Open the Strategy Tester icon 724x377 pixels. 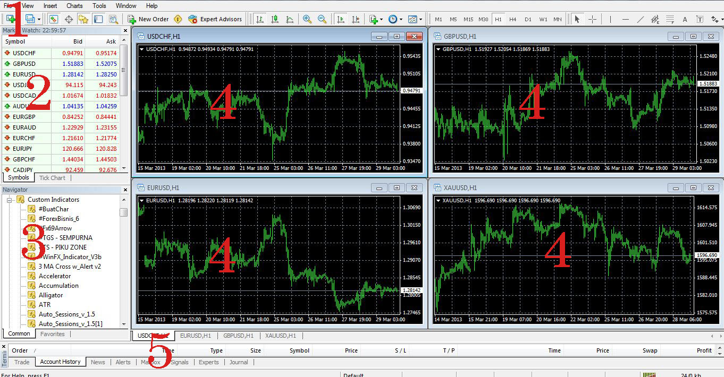113,19
